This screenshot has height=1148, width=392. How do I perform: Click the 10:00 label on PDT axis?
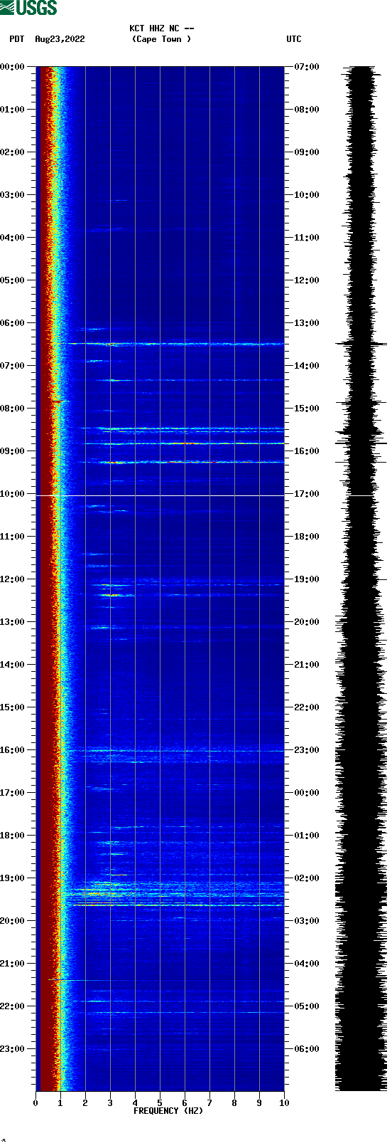[x=13, y=494]
